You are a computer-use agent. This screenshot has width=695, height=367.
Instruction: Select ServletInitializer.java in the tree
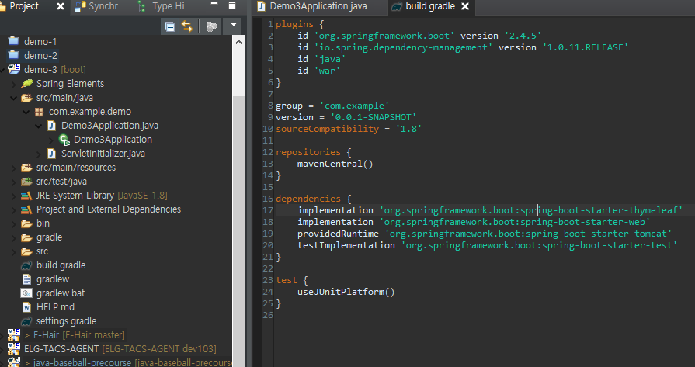tap(103, 154)
